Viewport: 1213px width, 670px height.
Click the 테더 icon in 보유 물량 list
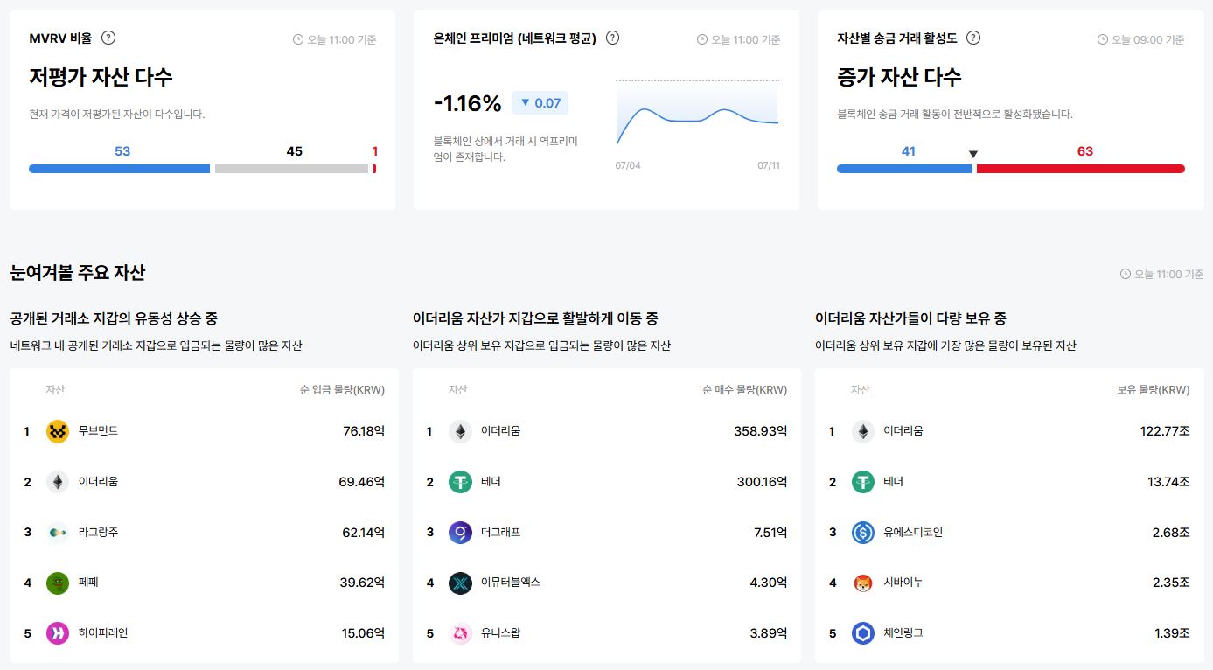tap(863, 482)
